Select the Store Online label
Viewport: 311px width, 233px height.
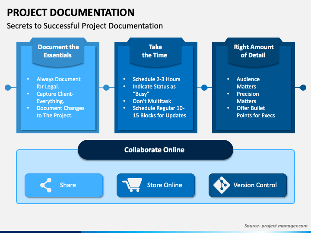pos(165,185)
